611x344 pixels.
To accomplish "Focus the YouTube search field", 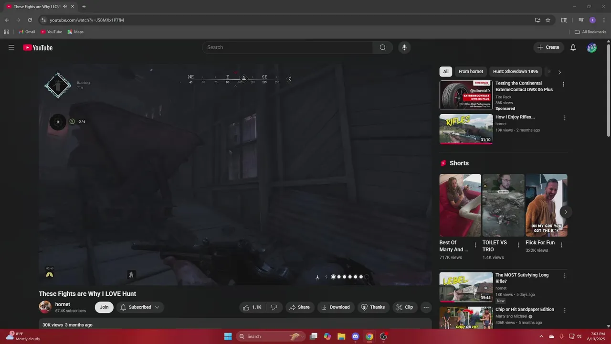I will point(287,47).
